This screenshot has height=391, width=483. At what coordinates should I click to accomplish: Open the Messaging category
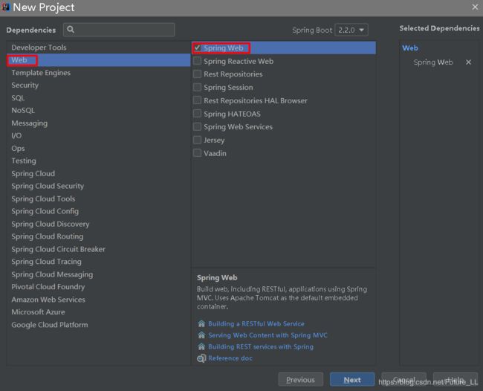coord(99,123)
